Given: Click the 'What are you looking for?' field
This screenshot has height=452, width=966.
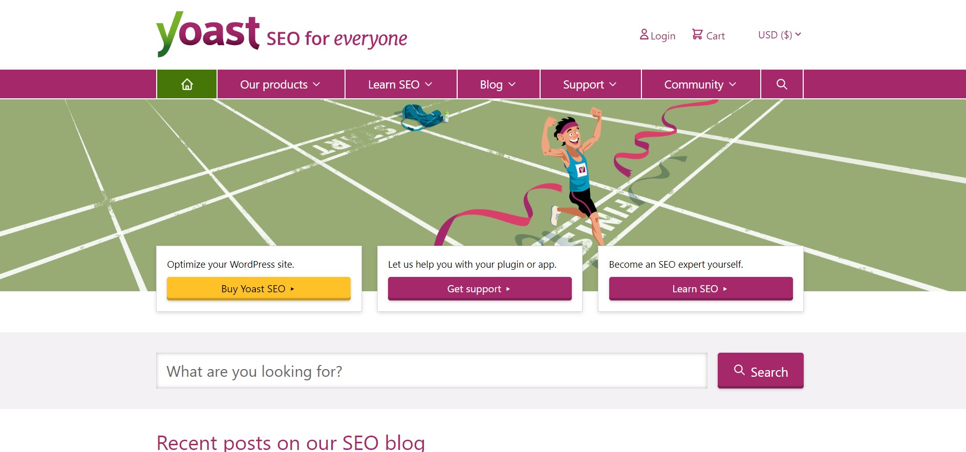Looking at the screenshot, I should pyautogui.click(x=431, y=371).
